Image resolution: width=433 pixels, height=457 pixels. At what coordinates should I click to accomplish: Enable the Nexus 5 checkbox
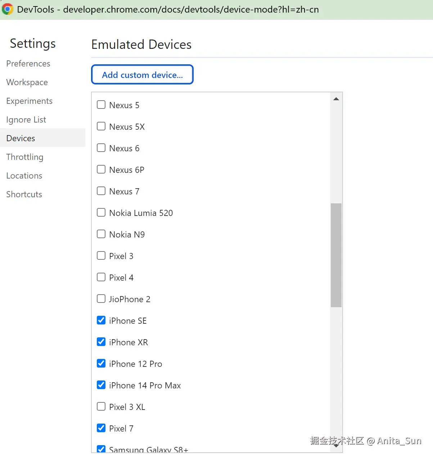coord(101,105)
